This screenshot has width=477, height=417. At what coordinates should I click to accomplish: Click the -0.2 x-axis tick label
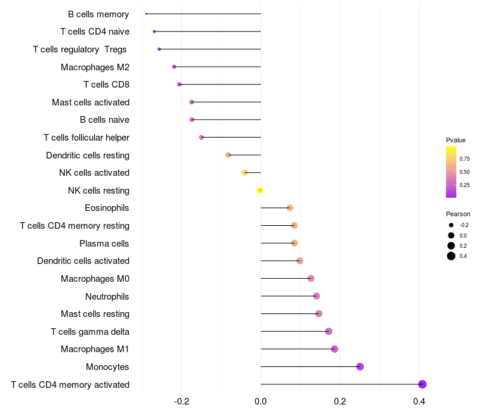pos(181,402)
